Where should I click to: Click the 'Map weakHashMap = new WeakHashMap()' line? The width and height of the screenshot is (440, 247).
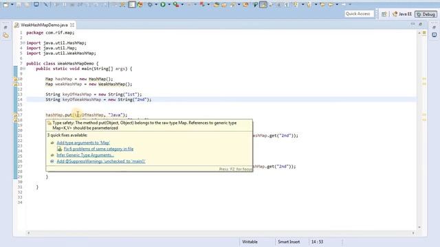[89, 84]
